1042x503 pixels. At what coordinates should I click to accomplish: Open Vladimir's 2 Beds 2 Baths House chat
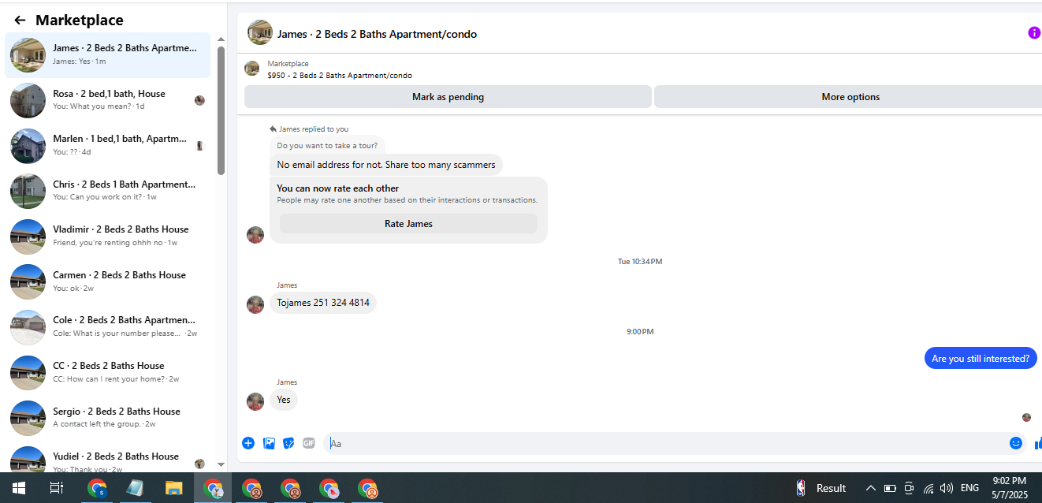(x=107, y=236)
